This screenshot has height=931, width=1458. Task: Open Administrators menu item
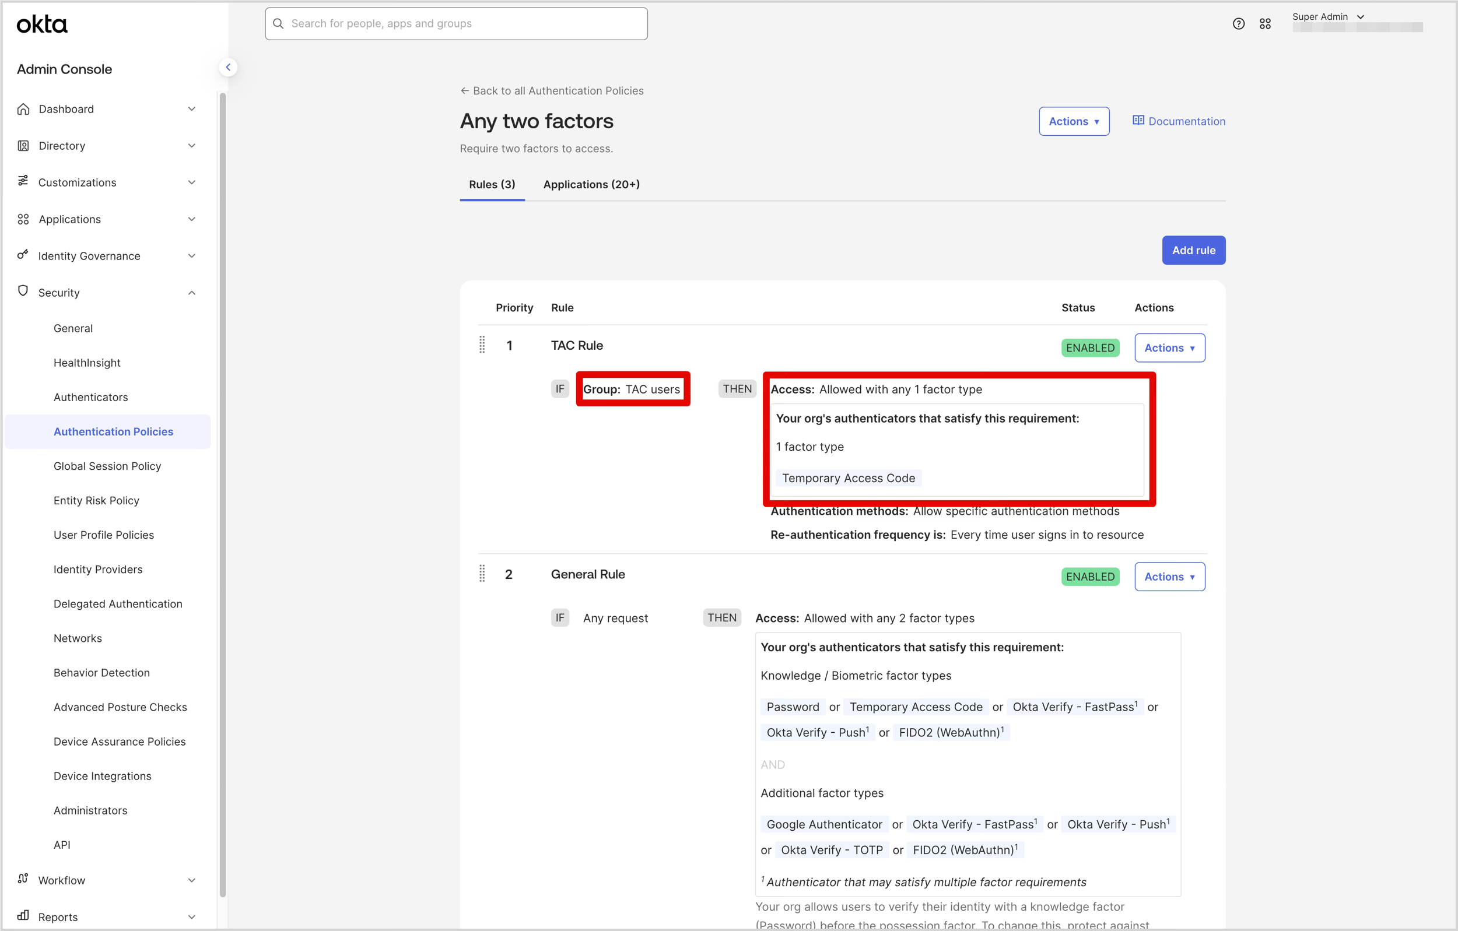(90, 810)
